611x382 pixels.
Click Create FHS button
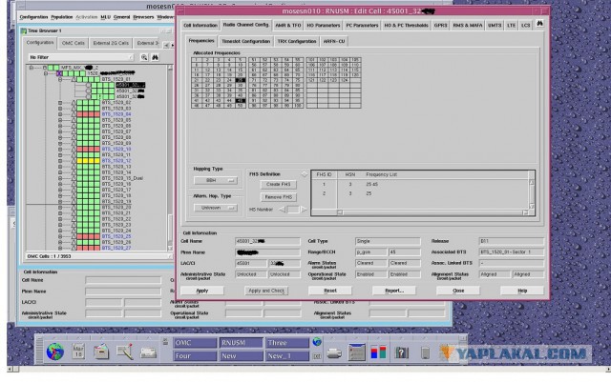coord(278,185)
